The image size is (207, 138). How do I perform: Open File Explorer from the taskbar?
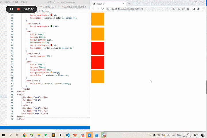pos(39,135)
